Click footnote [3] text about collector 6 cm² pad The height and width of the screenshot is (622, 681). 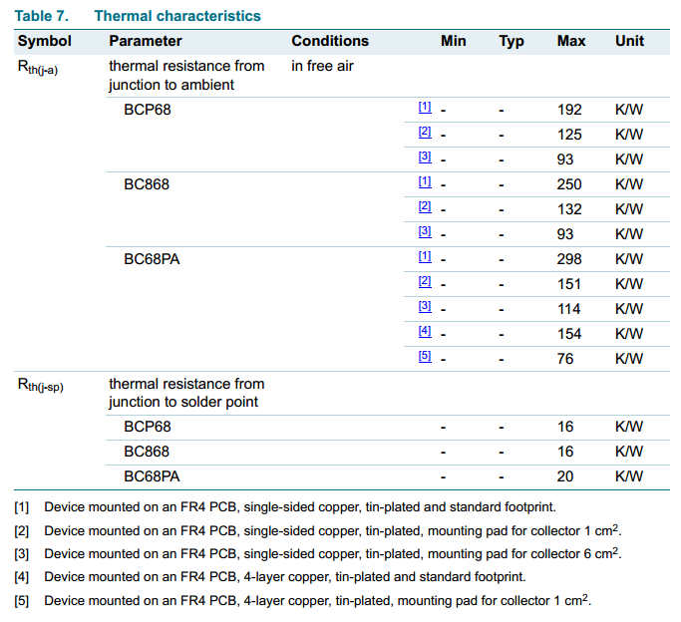tap(333, 553)
